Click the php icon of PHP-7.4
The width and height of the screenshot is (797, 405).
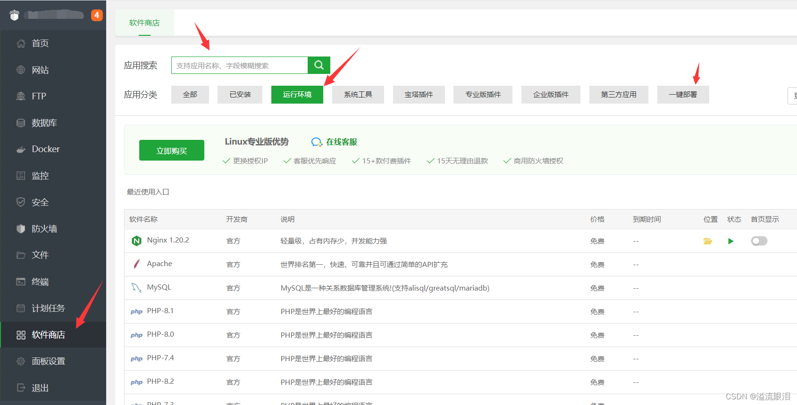pos(136,358)
